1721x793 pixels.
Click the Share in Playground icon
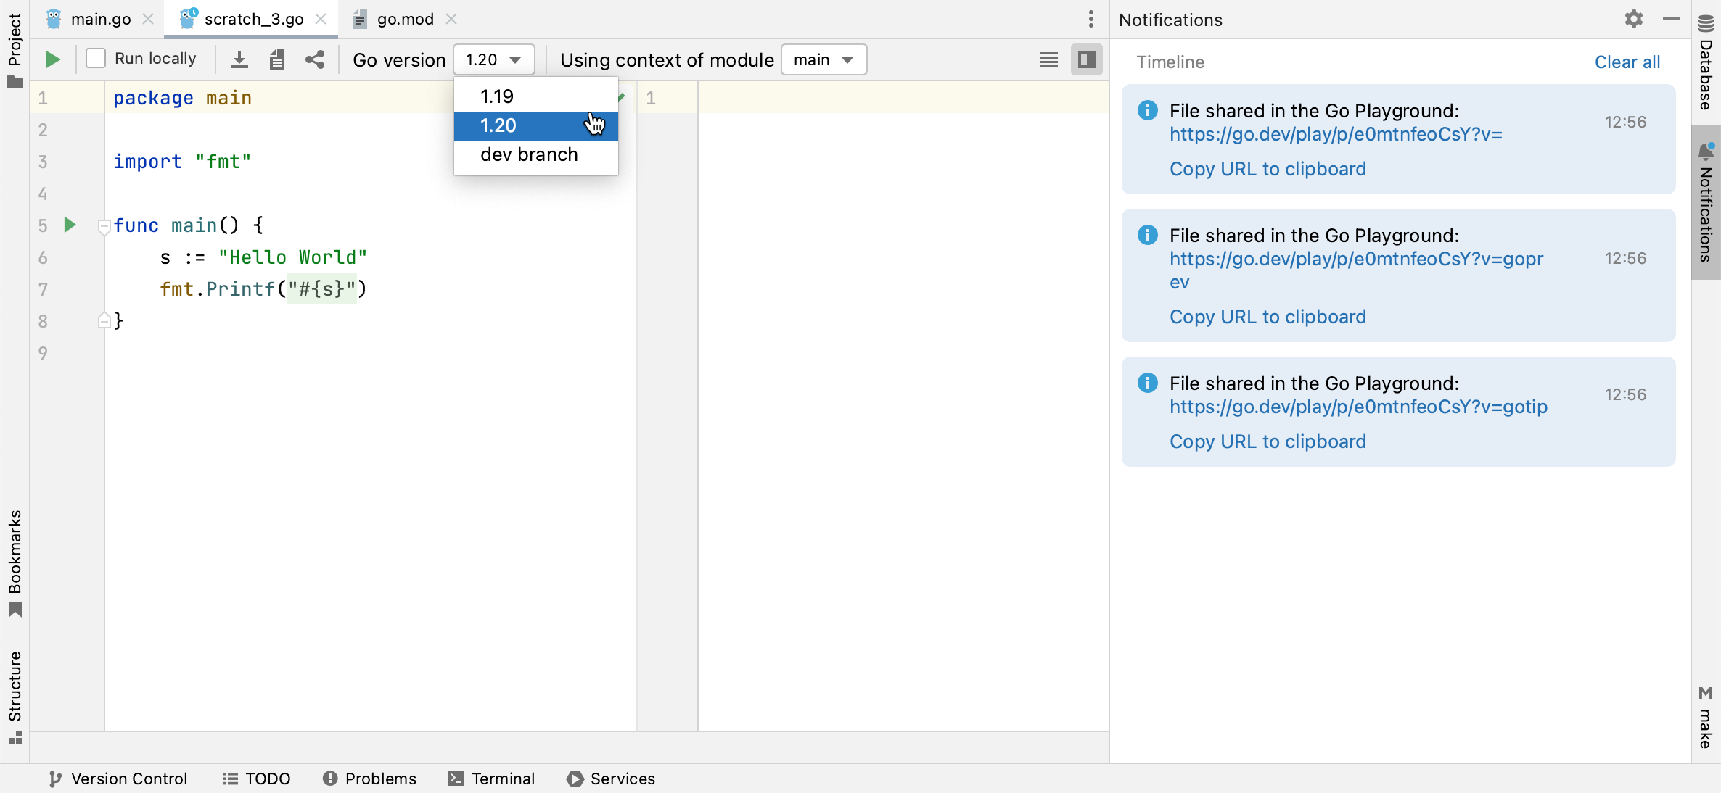click(314, 59)
